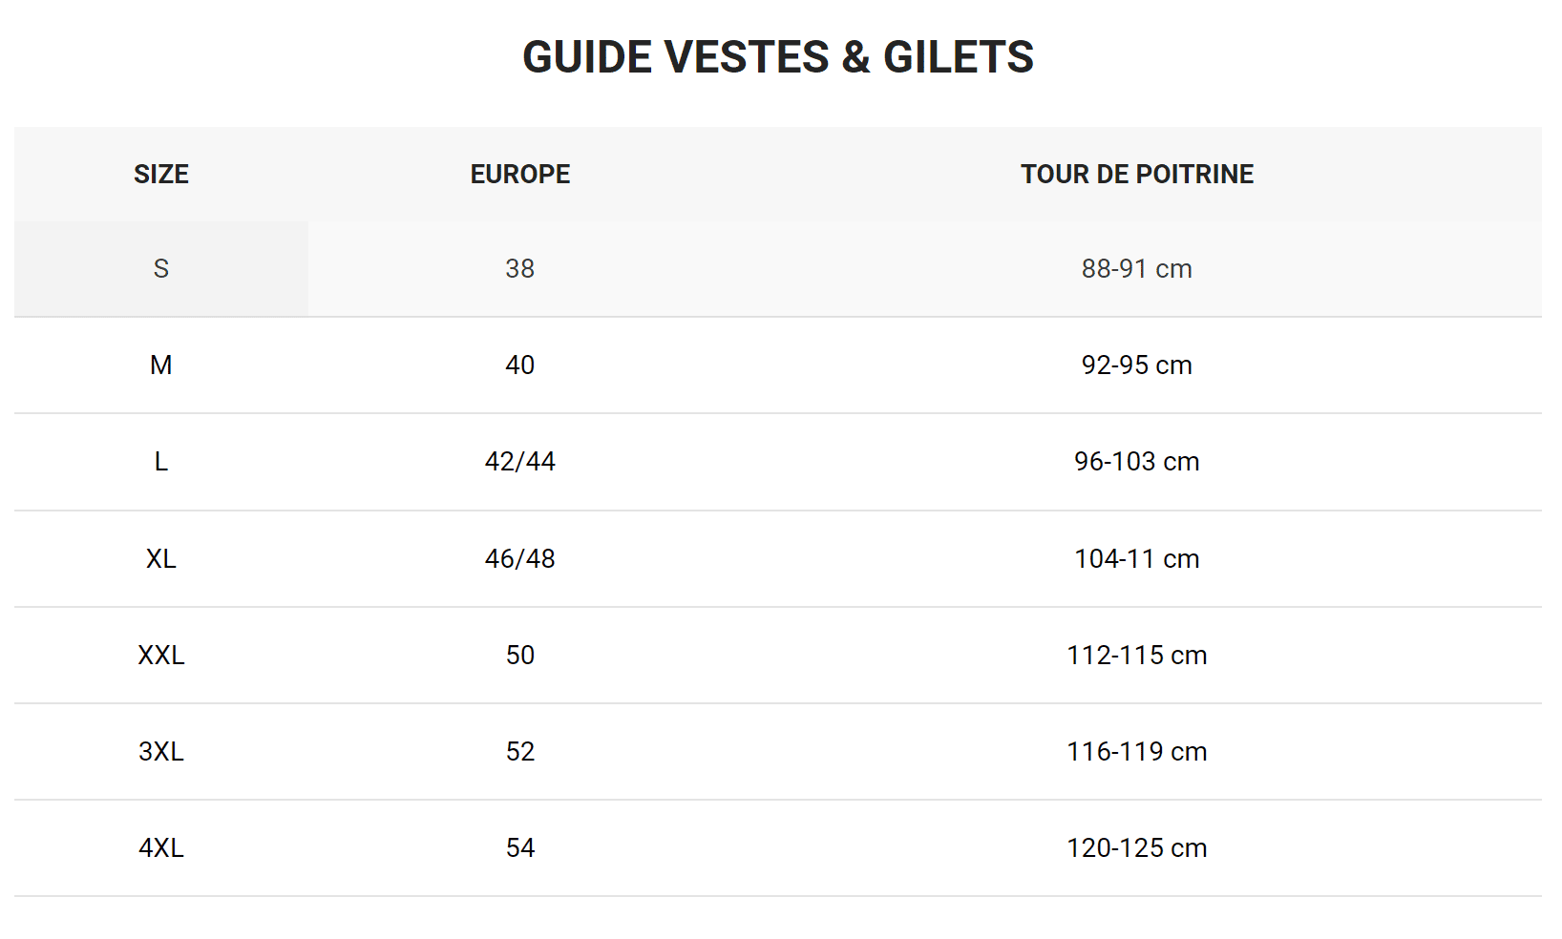Click the 116-119 cm chest measurement
1562x939 pixels.
(1137, 752)
